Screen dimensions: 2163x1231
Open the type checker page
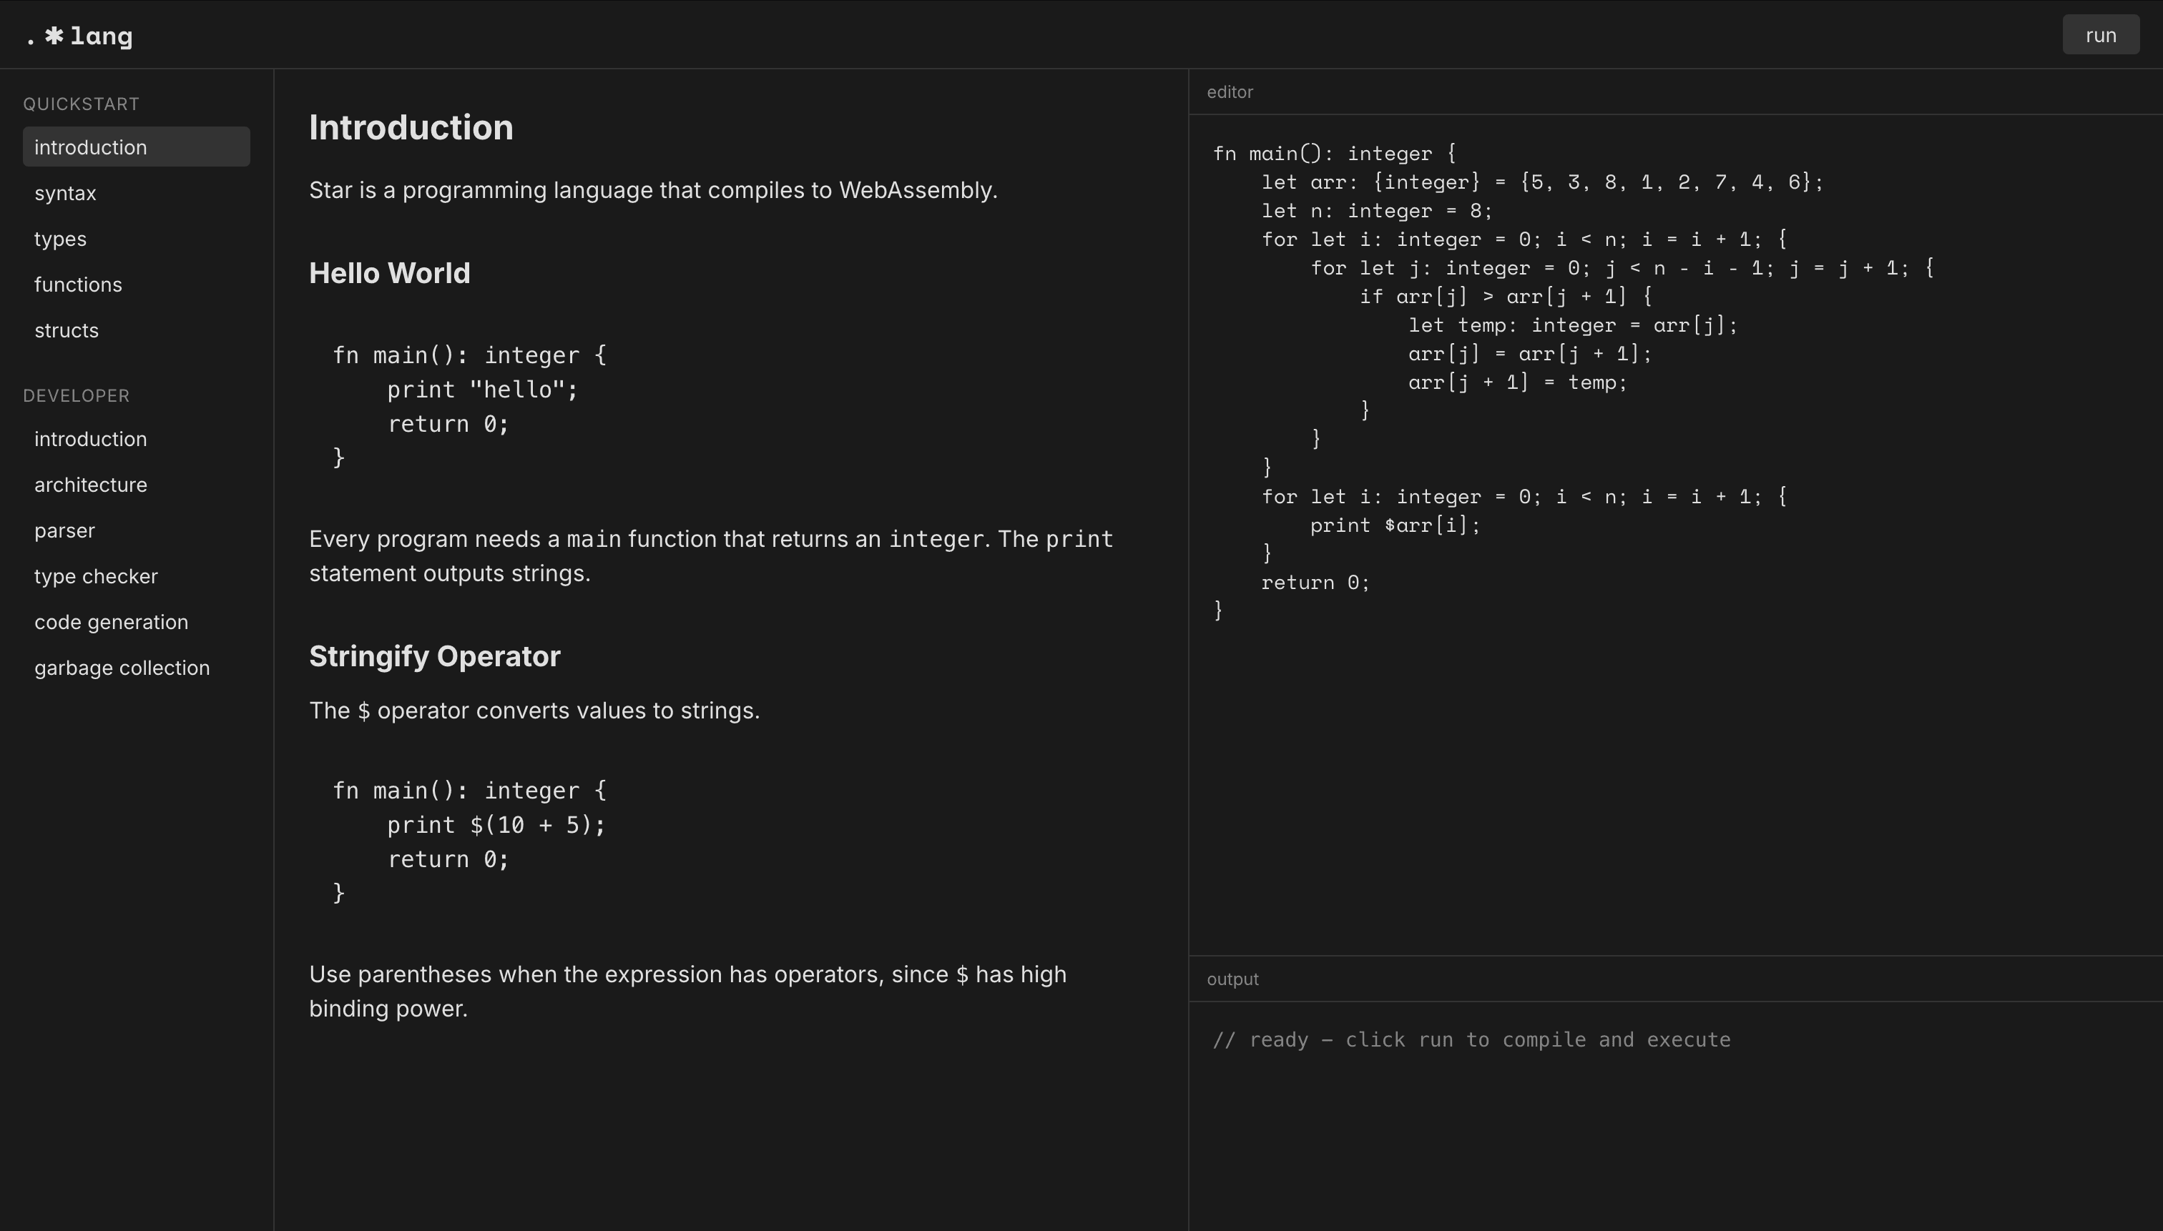tap(96, 575)
